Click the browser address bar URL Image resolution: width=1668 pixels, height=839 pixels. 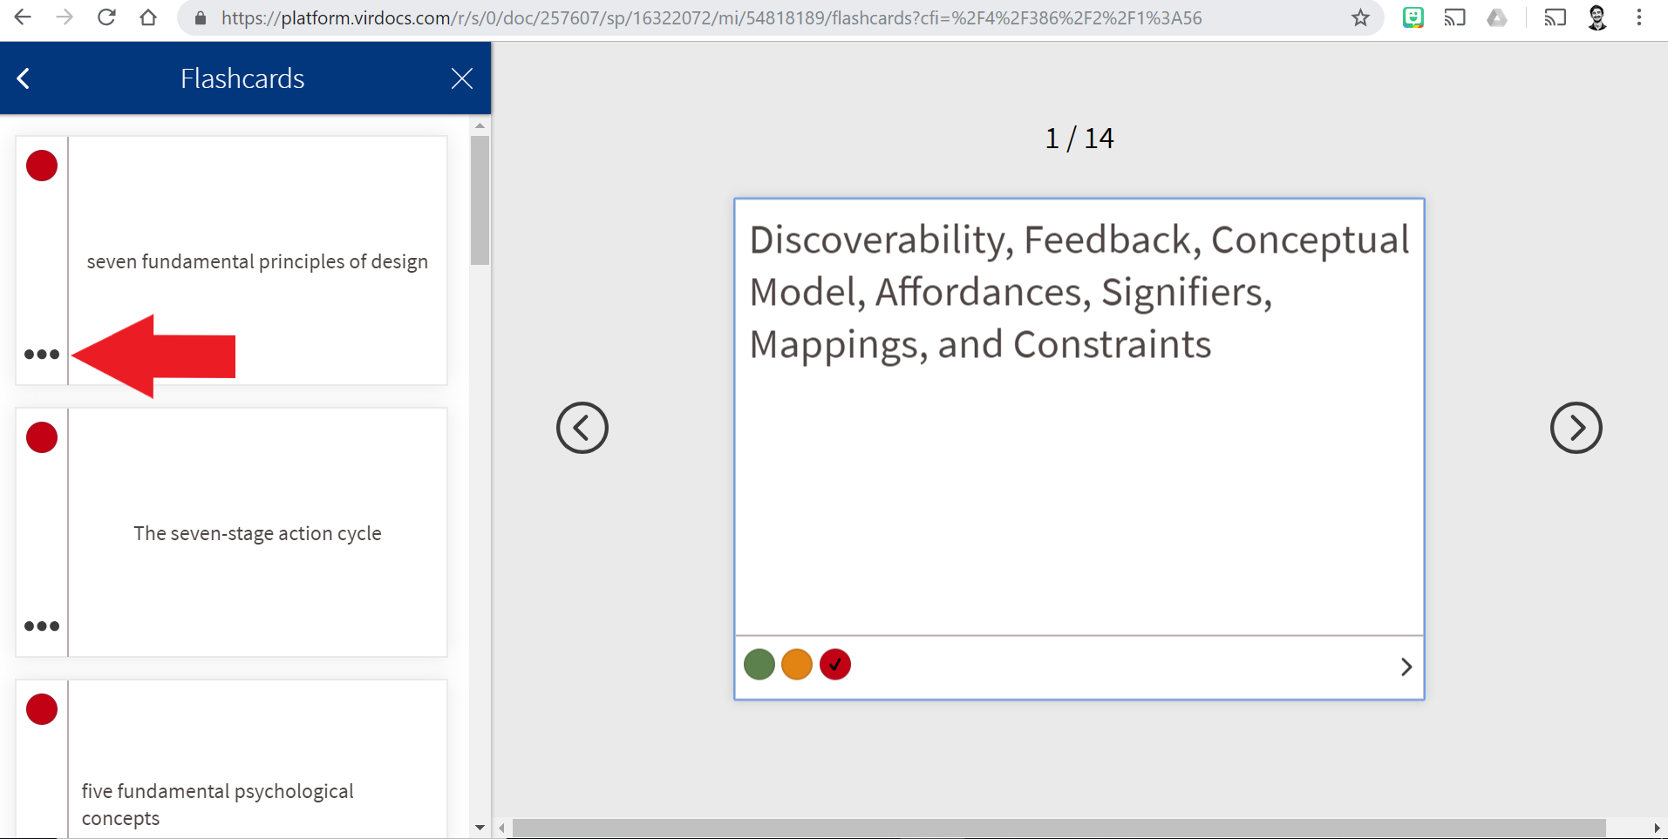point(711,18)
